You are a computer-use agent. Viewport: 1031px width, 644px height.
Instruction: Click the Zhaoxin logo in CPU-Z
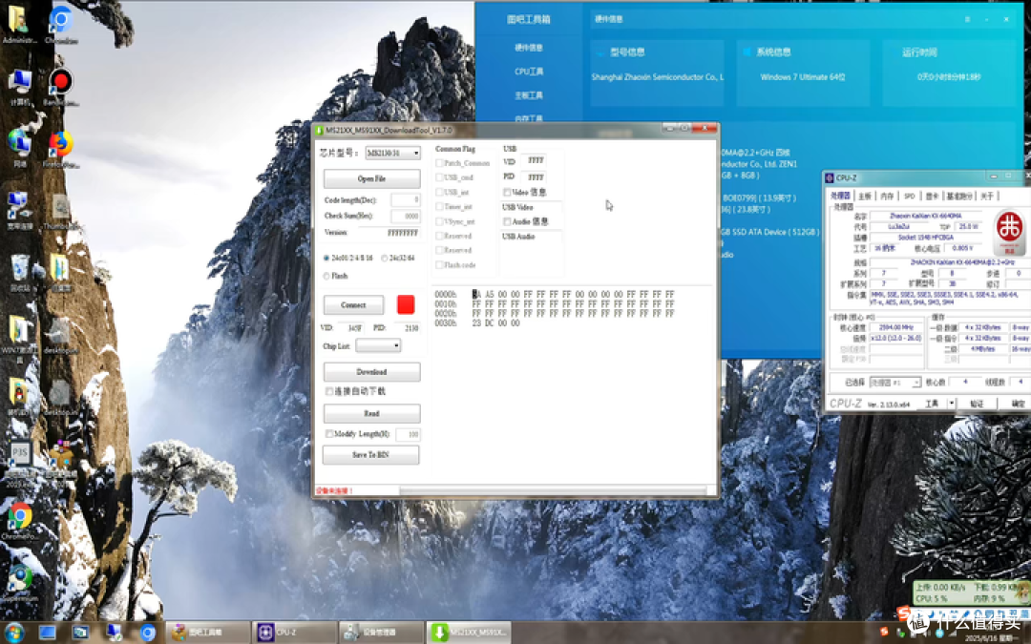[x=1009, y=232]
